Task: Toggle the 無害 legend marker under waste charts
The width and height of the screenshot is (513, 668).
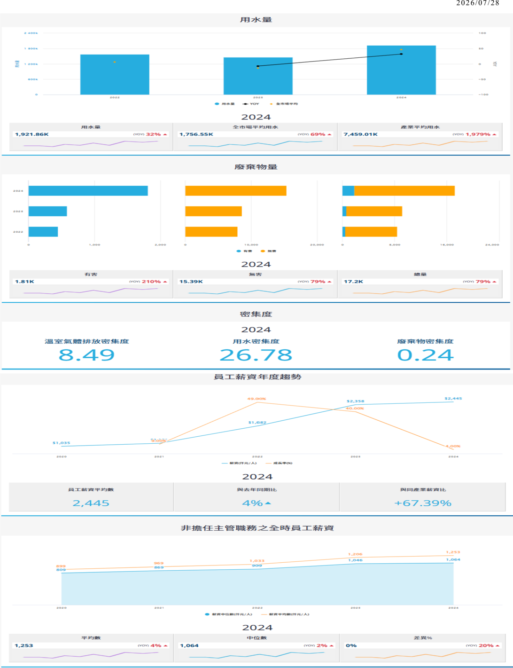Action: click(263, 251)
